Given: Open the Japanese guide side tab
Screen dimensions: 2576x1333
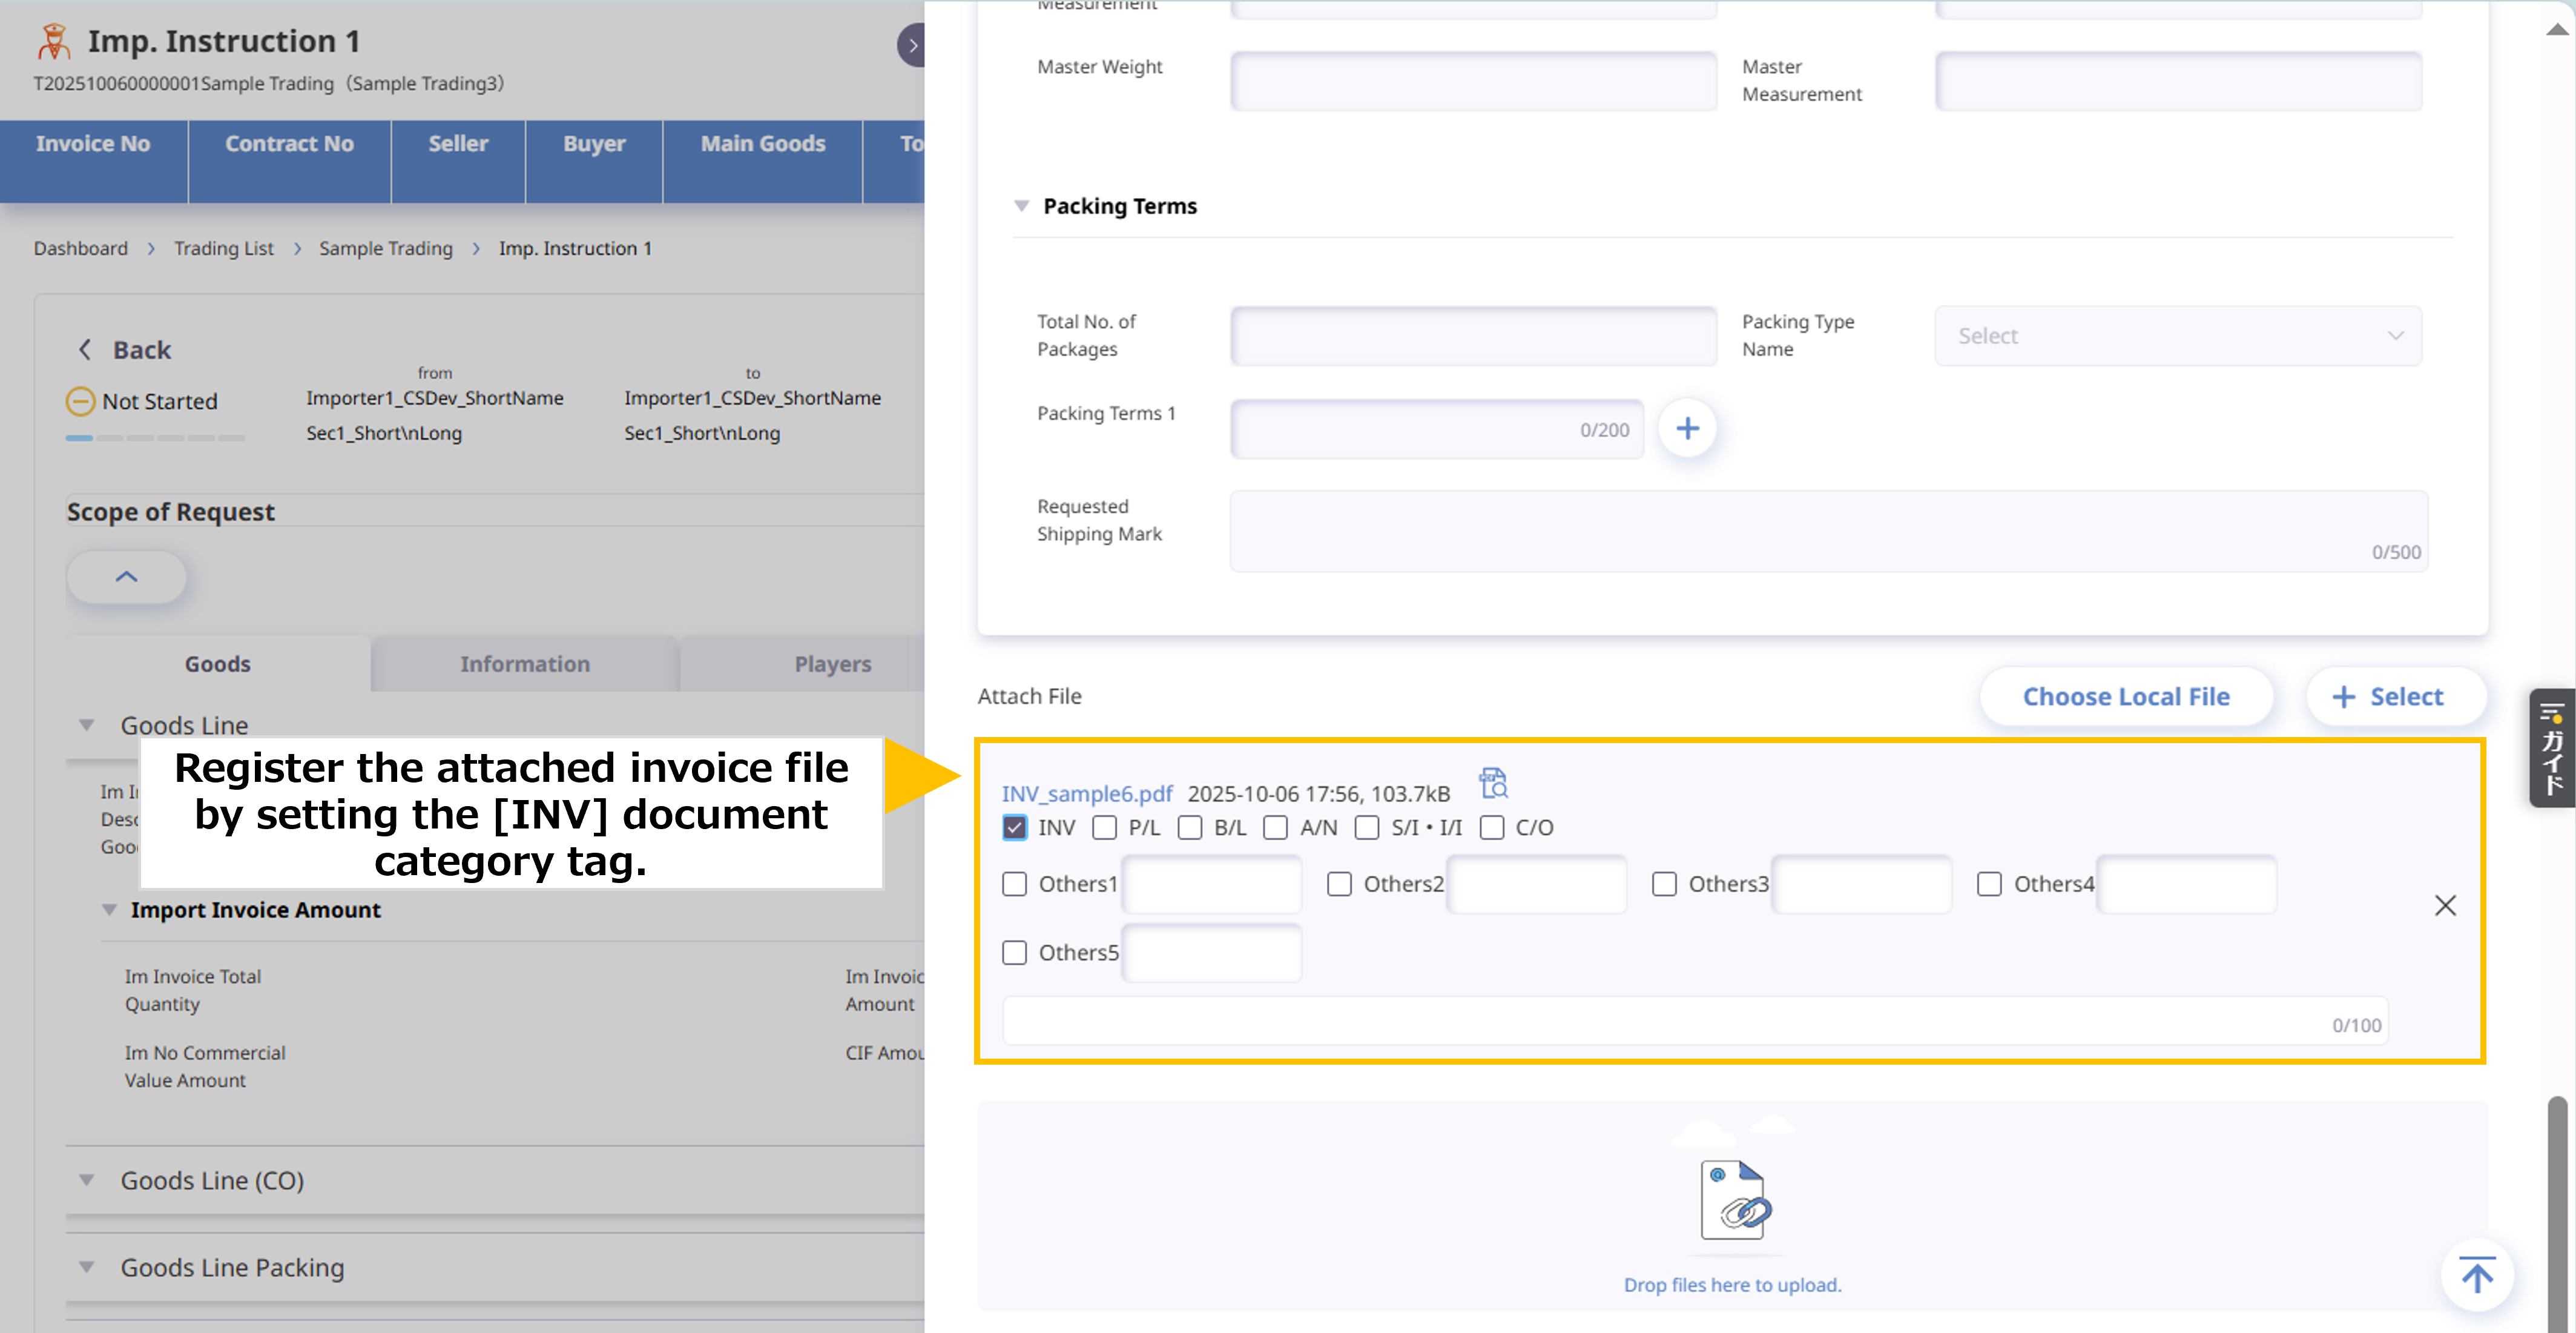Looking at the screenshot, I should click(2552, 747).
